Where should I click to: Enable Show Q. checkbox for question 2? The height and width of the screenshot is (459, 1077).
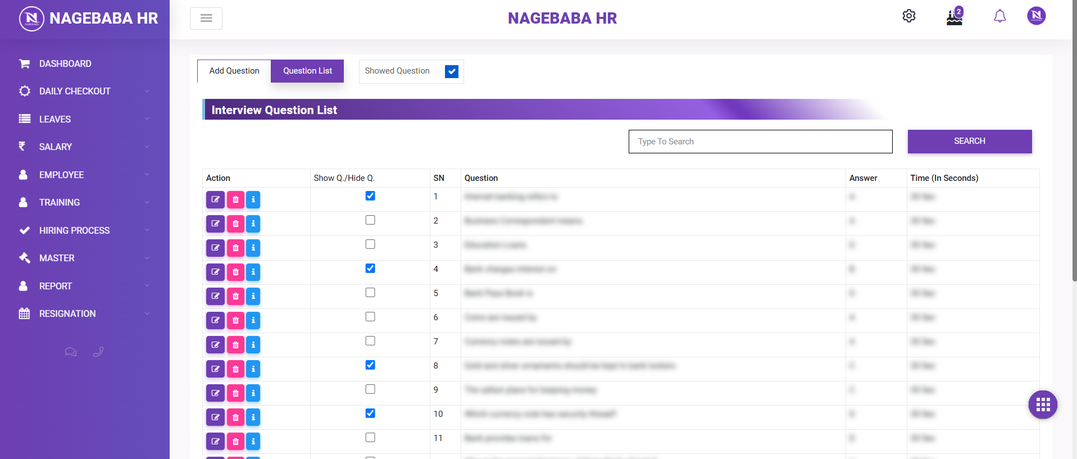tap(370, 220)
